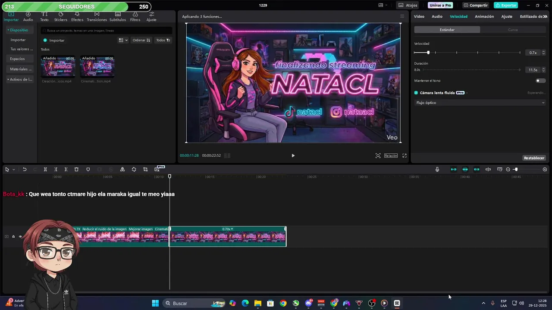This screenshot has height=310, width=552.
Task: Toggle preview axis icon
Action: [x=488, y=170]
